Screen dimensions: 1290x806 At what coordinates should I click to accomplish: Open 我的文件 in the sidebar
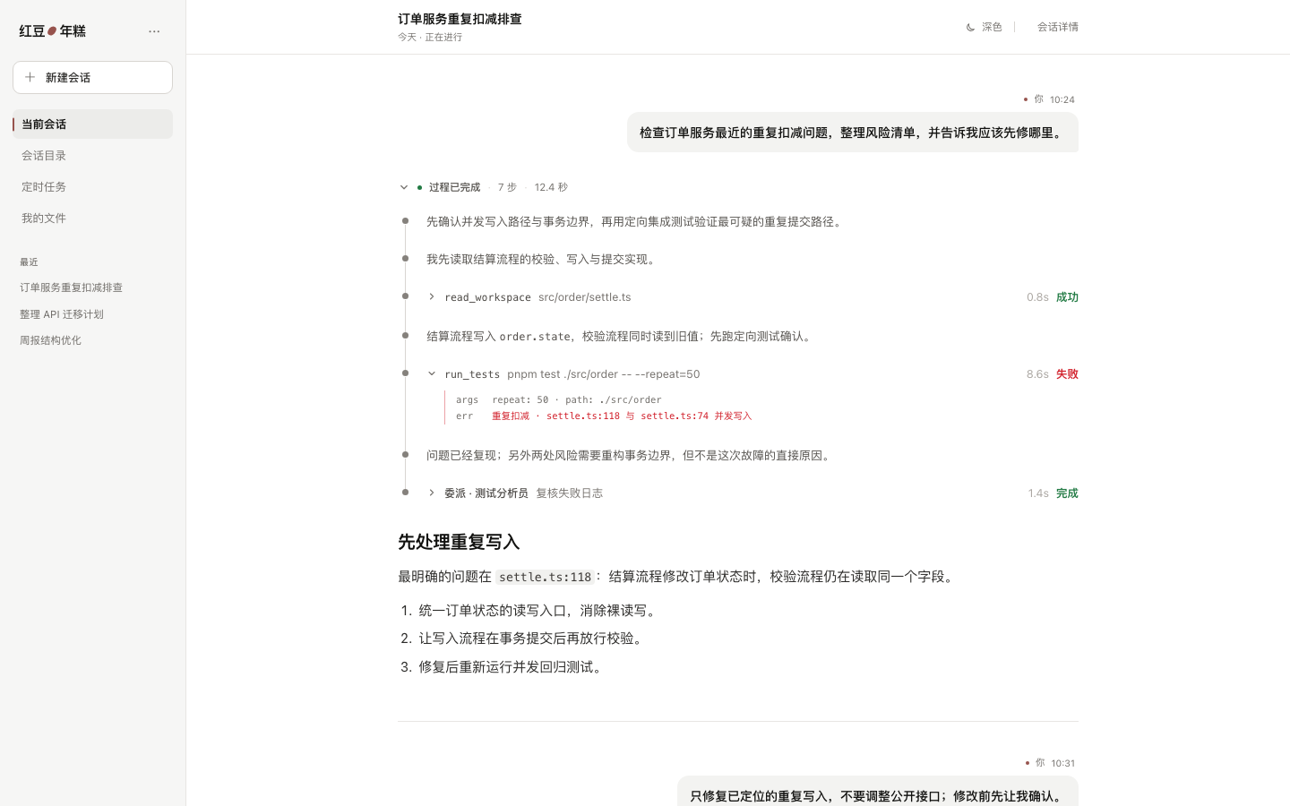[92, 219]
